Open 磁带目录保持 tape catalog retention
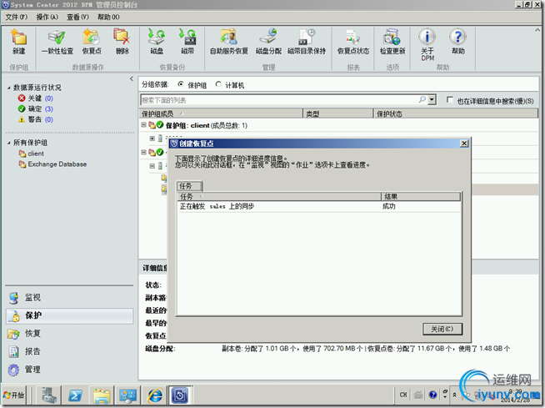 click(x=307, y=42)
